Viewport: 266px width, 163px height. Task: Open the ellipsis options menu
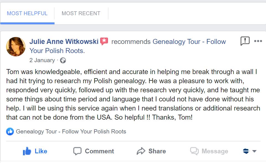click(258, 41)
